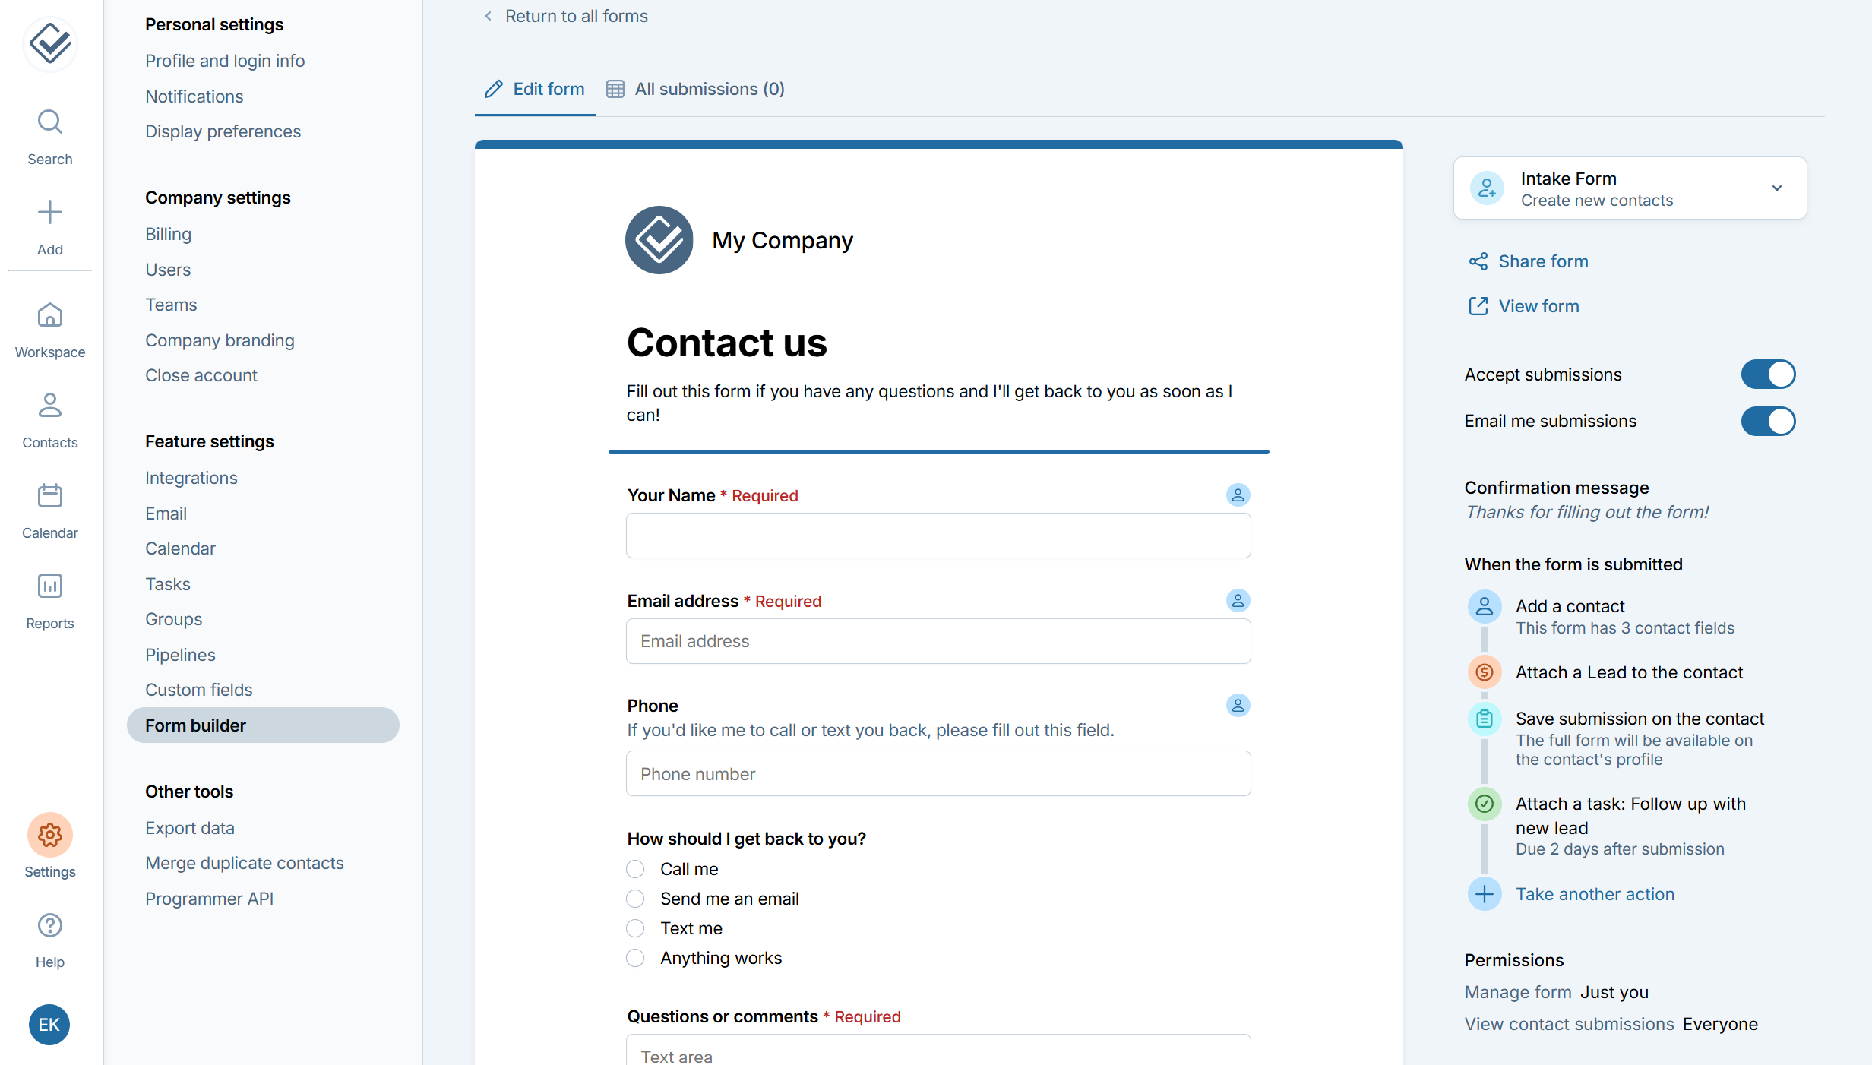The width and height of the screenshot is (1872, 1065).
Task: Change View contact submissions 'Everyone' permission
Action: click(x=1720, y=1024)
